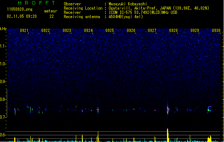This screenshot has width=224, height=142.
Task: Click the 0929 time marker
Action: point(195,31)
